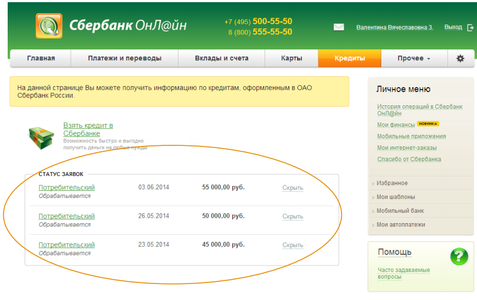Expand the Мои шаблоны section

click(x=395, y=197)
